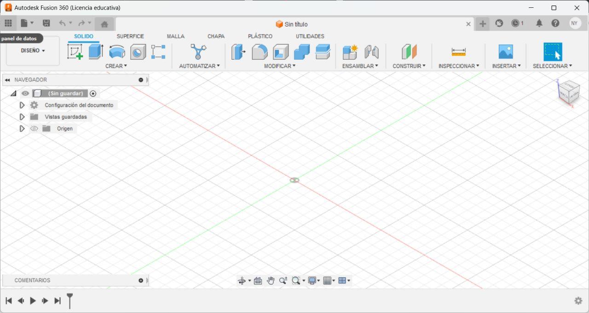Screen dimensions: 589x313
Task: Toggle visibility of the (Sin guardar) component
Action: tap(25, 93)
